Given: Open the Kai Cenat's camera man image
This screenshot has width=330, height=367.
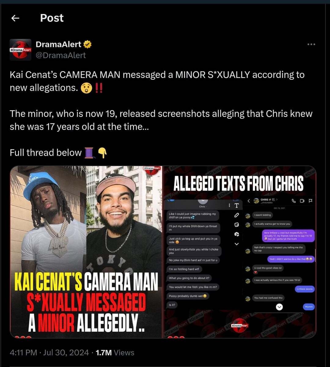Looking at the screenshot, I should point(86,252).
